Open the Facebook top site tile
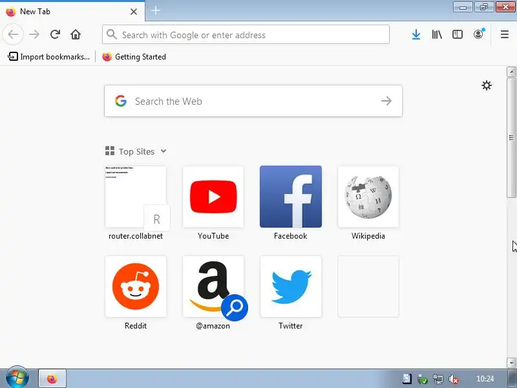The width and height of the screenshot is (517, 388). [290, 197]
